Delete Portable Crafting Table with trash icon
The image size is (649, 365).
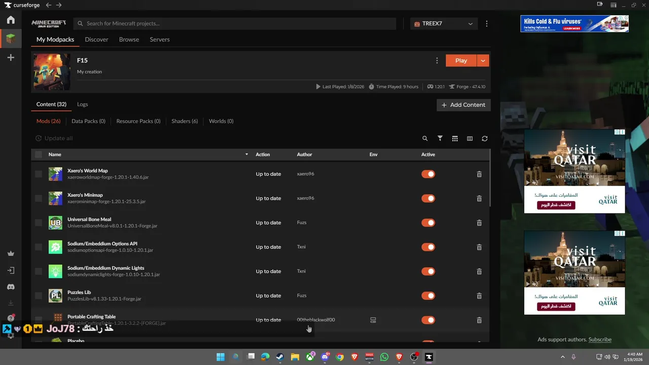coord(479,320)
